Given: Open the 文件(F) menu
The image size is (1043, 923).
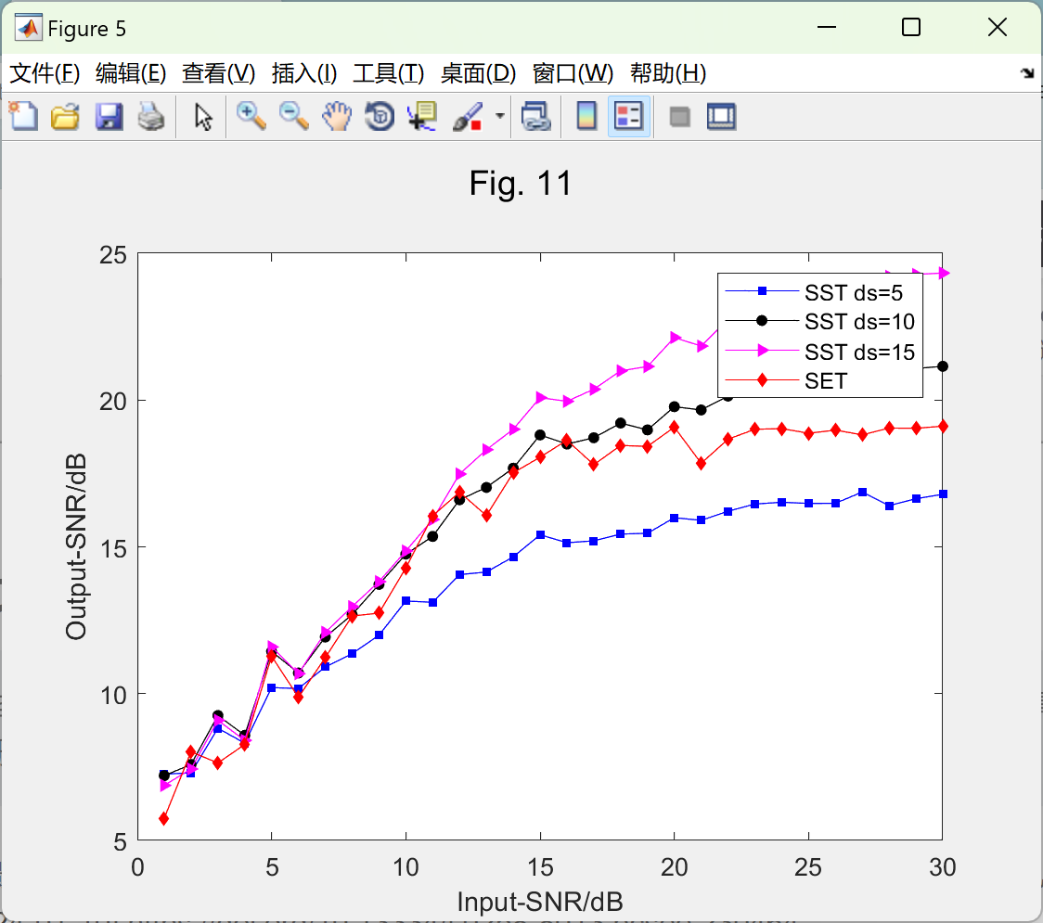Looking at the screenshot, I should (x=45, y=73).
